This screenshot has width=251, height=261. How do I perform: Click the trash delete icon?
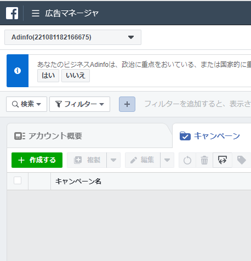coord(204,160)
